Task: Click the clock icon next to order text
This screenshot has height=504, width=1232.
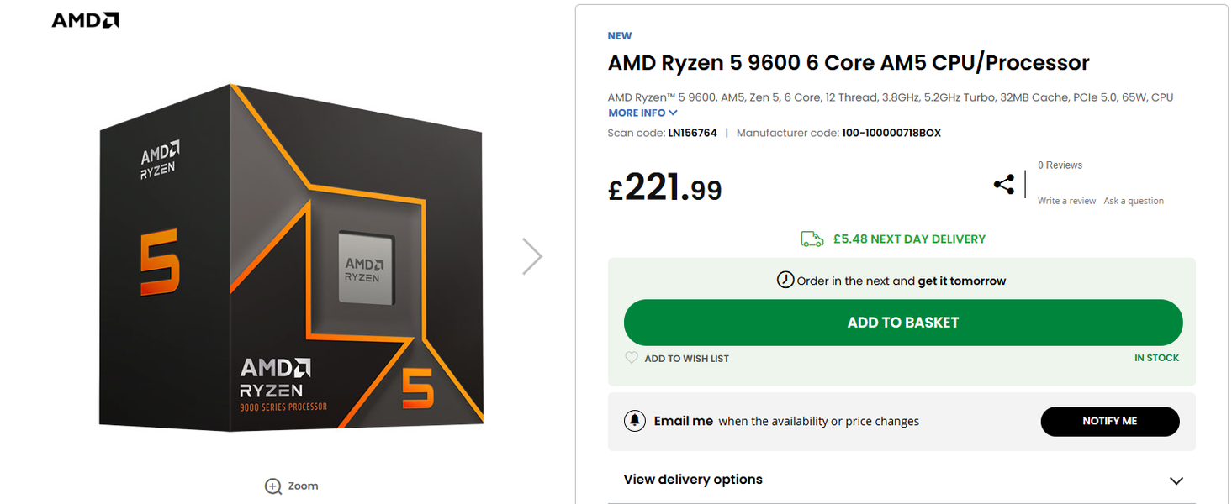Action: [785, 280]
